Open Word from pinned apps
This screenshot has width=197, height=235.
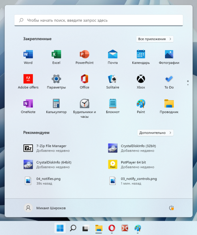click(28, 57)
